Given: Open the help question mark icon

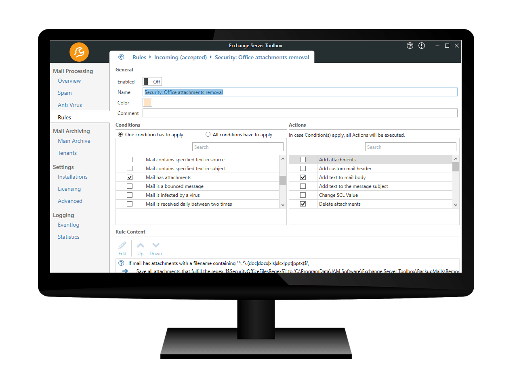Looking at the screenshot, I should click(410, 46).
